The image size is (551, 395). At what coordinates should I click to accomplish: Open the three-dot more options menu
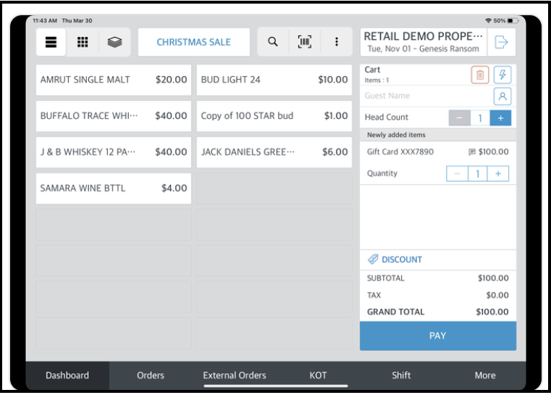pyautogui.click(x=337, y=42)
